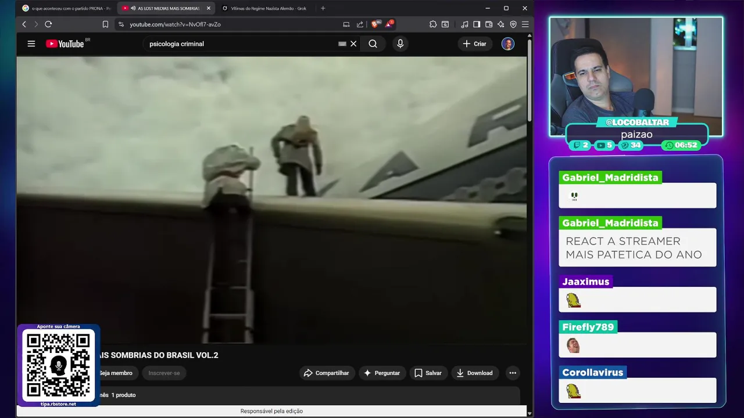Open a new browser tab with plus
The image size is (744, 418).
323,8
